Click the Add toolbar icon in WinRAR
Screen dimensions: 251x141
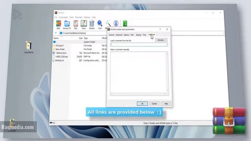58,25
